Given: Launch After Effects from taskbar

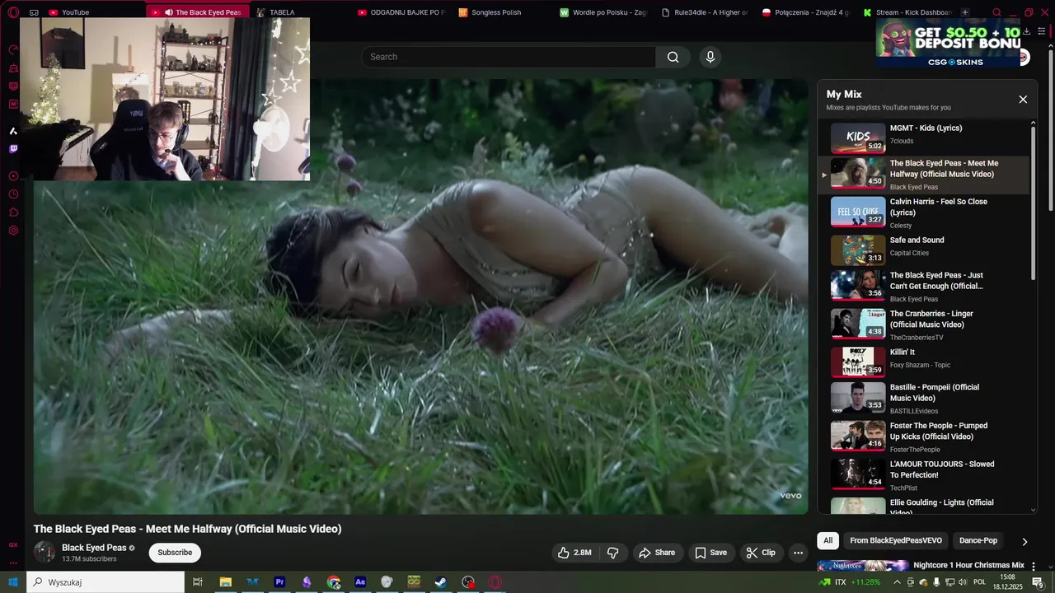Looking at the screenshot, I should pos(360,582).
